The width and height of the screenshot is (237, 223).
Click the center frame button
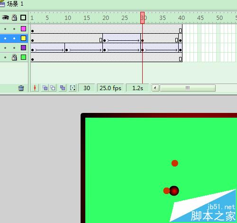coord(35,88)
